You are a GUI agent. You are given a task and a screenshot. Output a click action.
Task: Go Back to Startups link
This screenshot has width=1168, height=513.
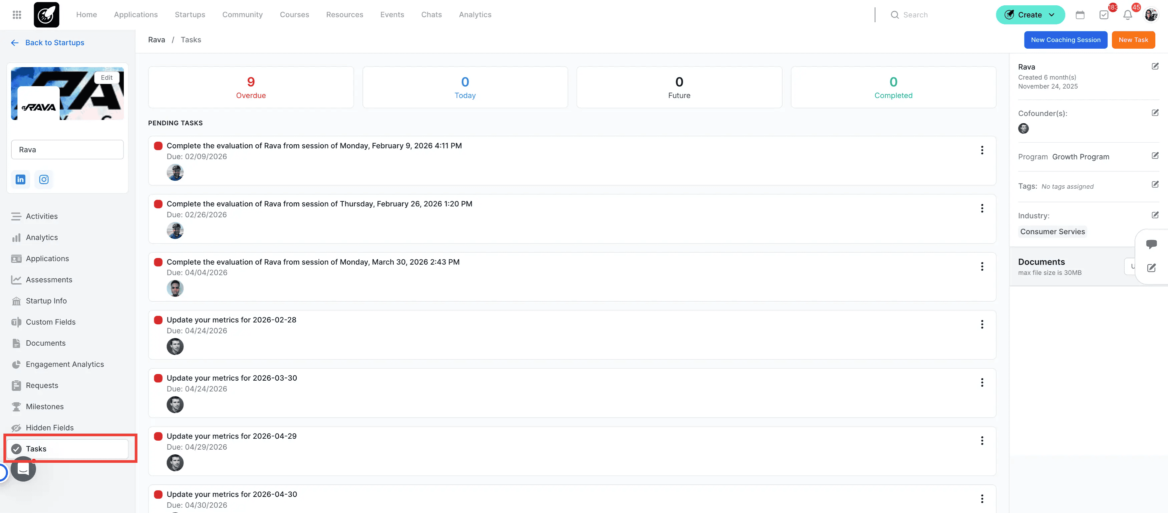(x=47, y=43)
